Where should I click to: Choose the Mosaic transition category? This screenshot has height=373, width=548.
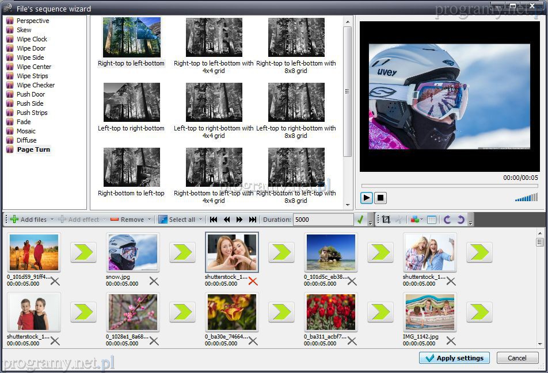coord(26,131)
